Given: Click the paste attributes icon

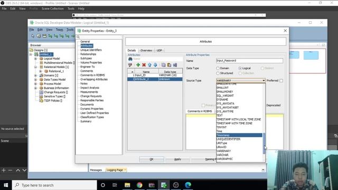Looking at the screenshot, I should click(169, 65).
